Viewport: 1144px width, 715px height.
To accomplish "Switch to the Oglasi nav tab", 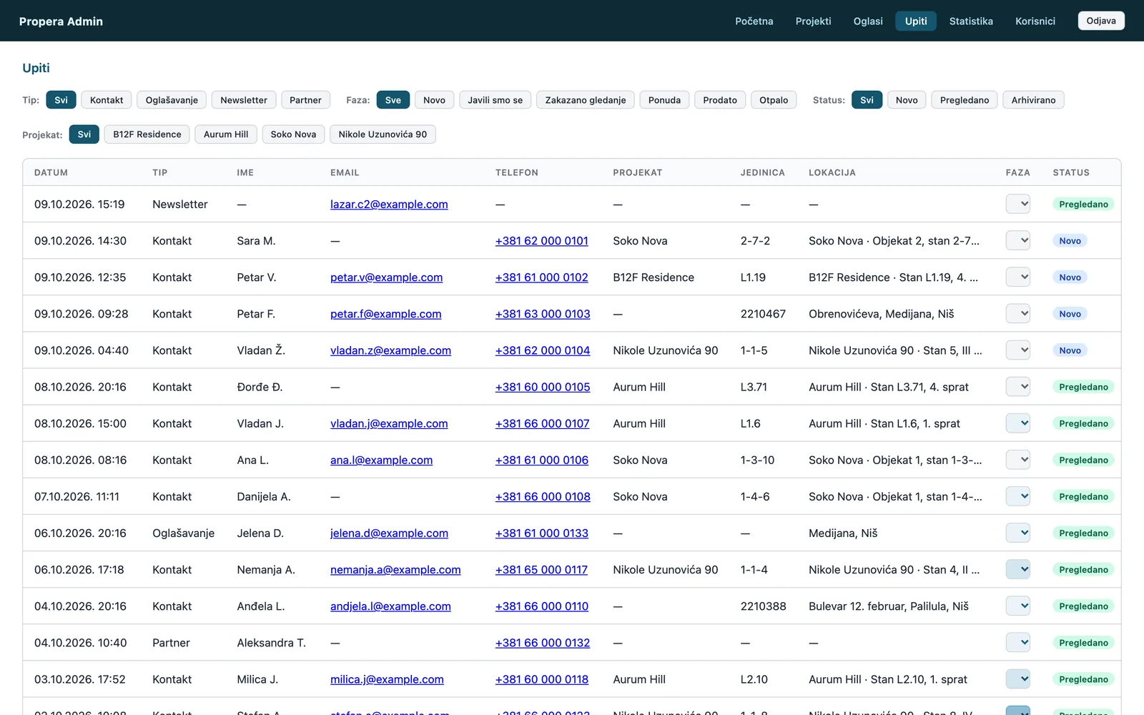I will (867, 21).
